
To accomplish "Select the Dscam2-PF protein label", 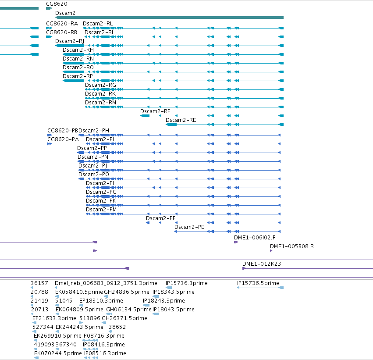I will click(160, 219).
